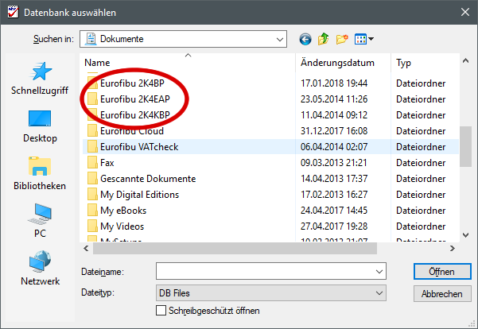Go up one folder level
478x329 pixels.
(324, 39)
